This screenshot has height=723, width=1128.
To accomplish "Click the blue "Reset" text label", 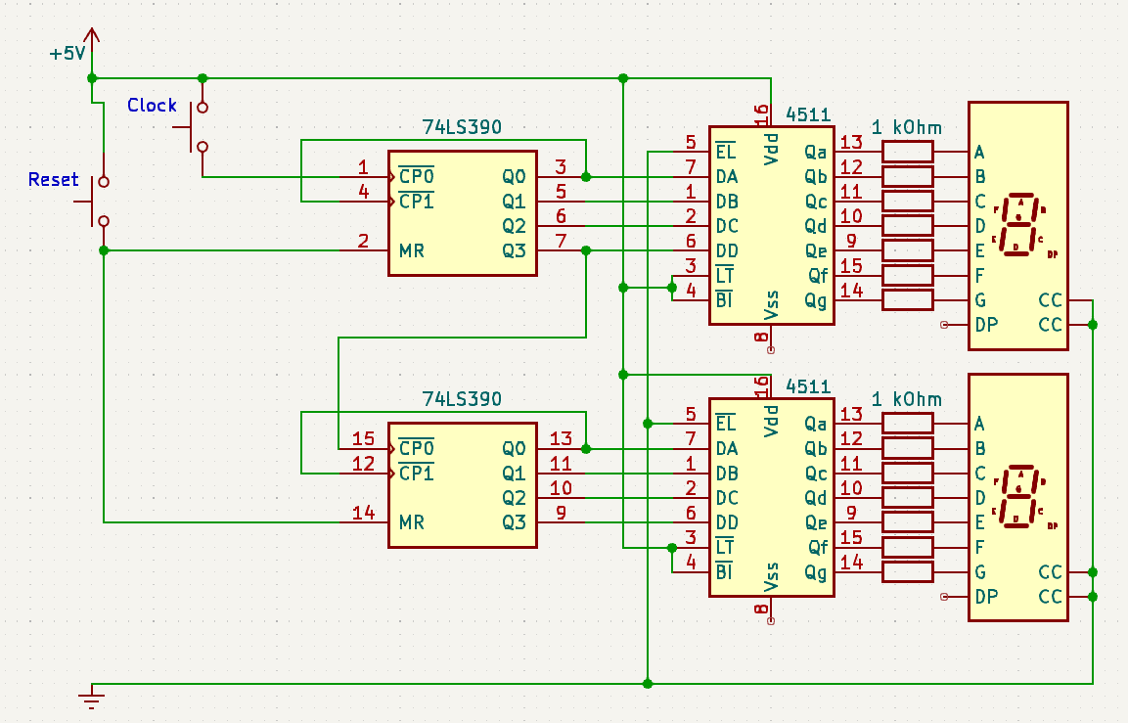I will click(x=53, y=180).
